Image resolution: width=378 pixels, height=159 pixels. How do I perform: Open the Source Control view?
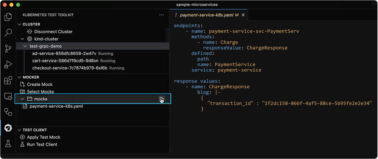[x=8, y=49]
